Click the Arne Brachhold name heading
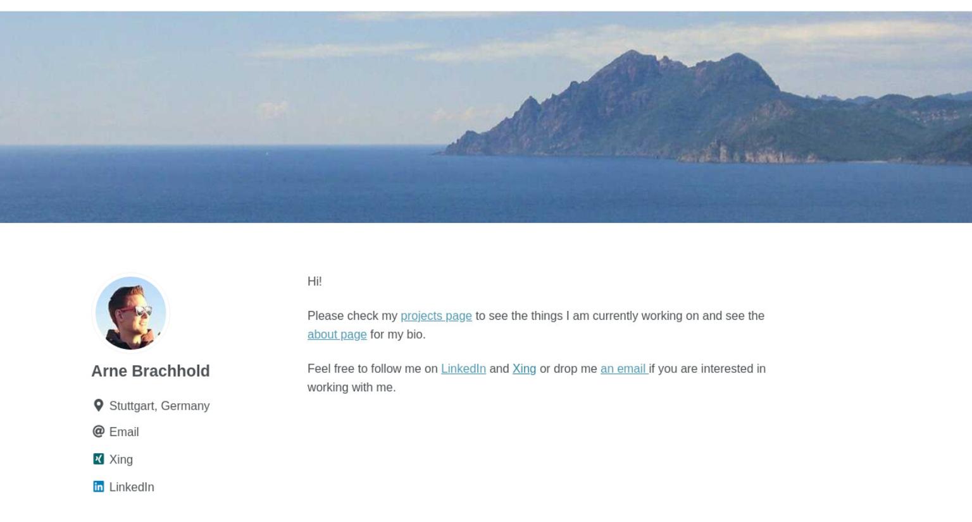 (151, 371)
